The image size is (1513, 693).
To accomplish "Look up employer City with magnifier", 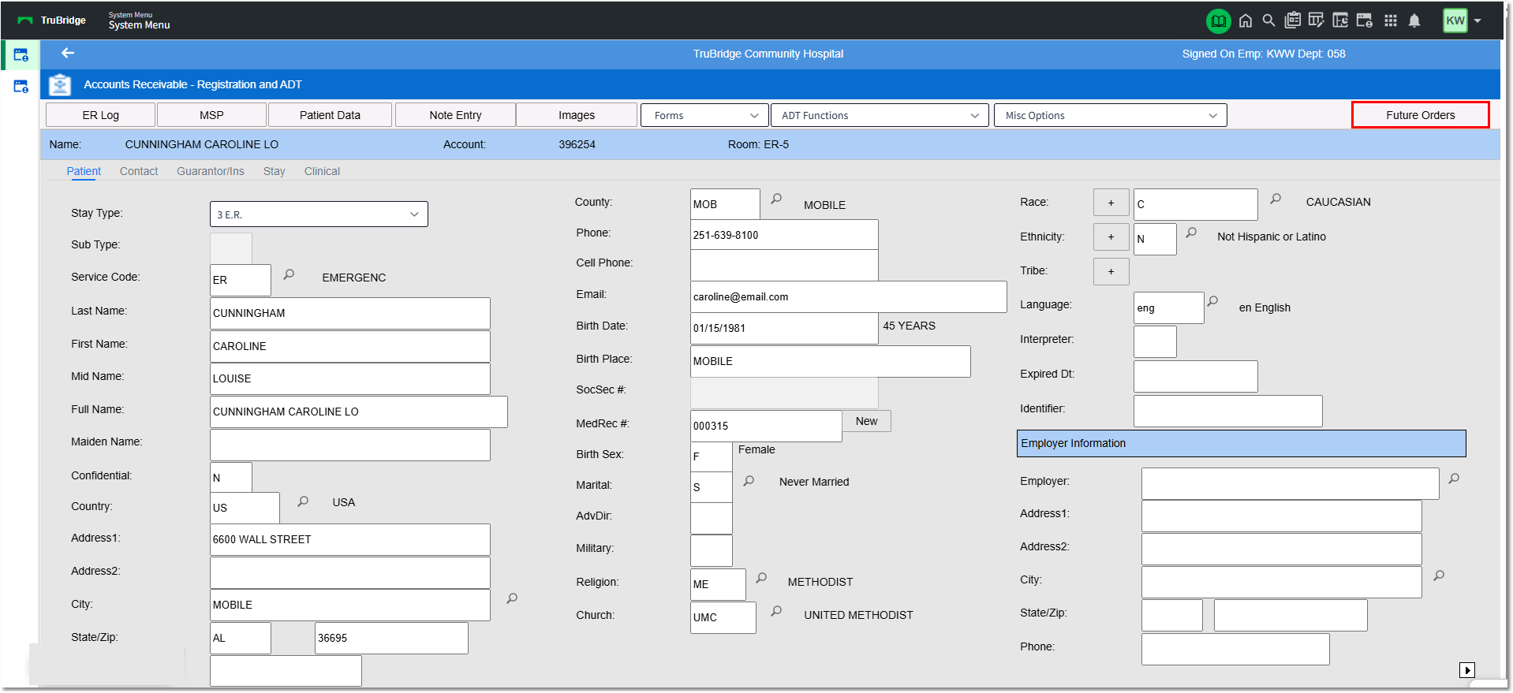I will coord(1439,576).
